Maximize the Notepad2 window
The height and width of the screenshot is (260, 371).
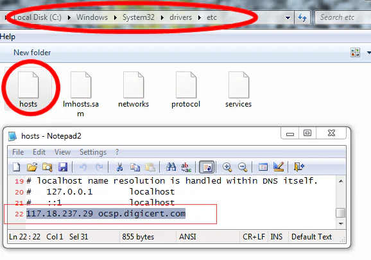click(x=307, y=134)
